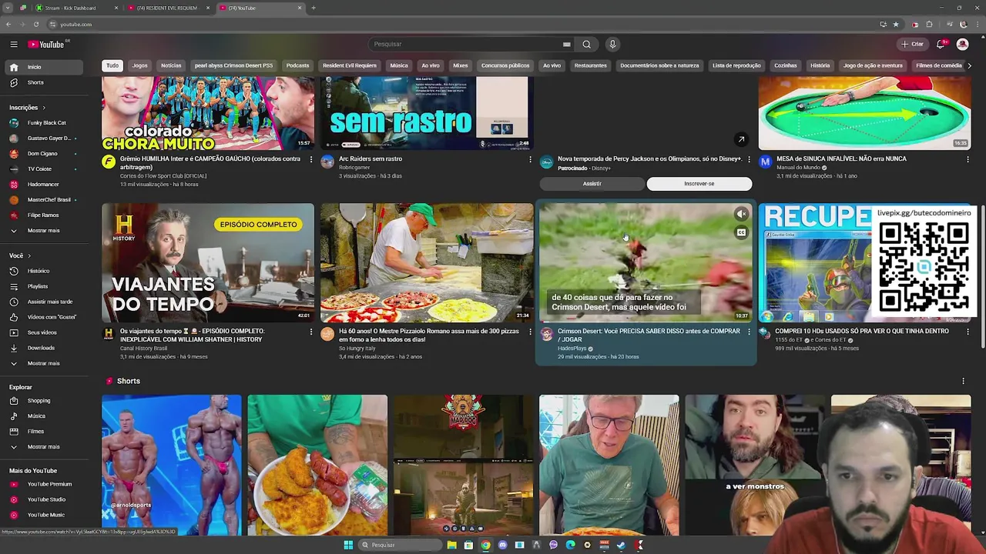Open options menu for Grêmio HUMILHA video
Screen dimensions: 986x554
click(311, 159)
